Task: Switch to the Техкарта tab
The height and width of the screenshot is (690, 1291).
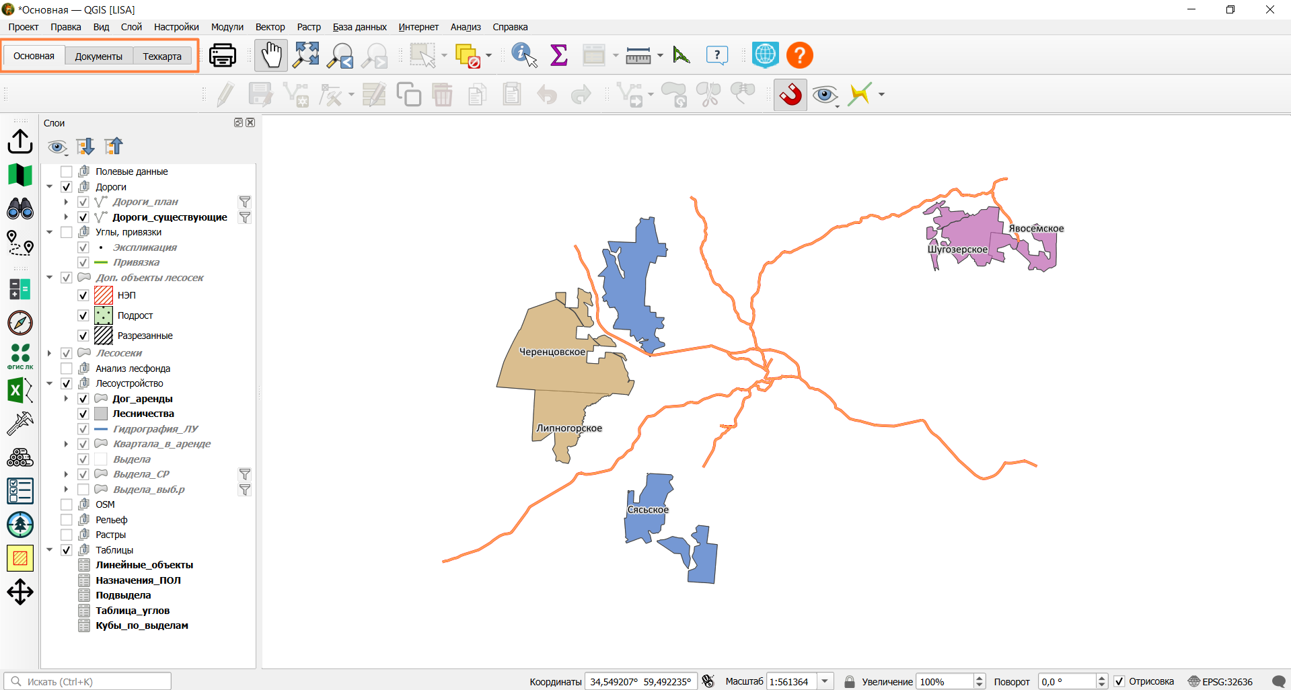Action: (162, 56)
